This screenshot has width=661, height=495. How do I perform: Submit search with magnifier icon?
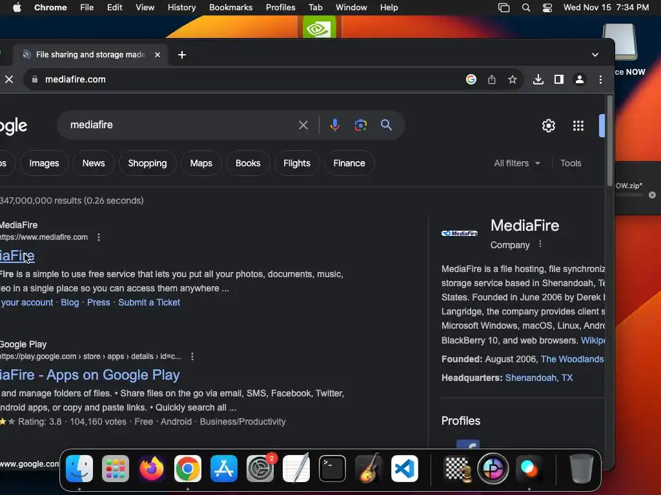point(386,125)
